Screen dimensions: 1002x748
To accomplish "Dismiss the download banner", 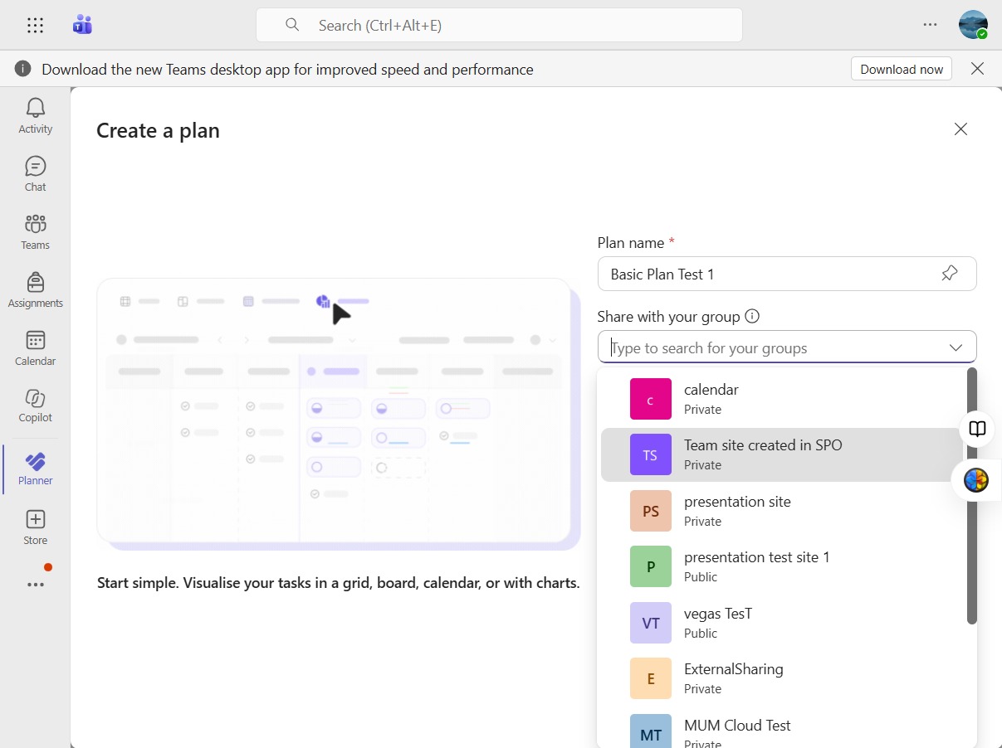I will [x=977, y=69].
